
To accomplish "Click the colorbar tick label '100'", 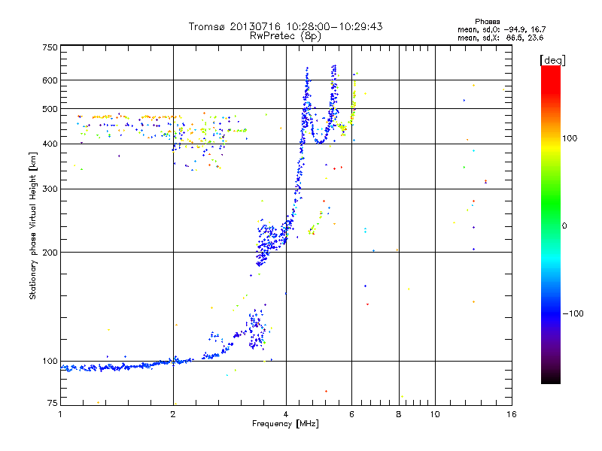I will (x=570, y=138).
